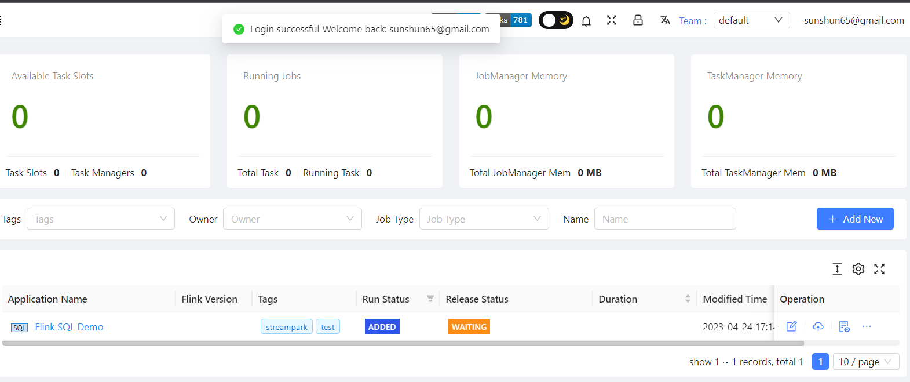Open the Owner filter dropdown
Screen dimensions: 910x382
(293, 219)
